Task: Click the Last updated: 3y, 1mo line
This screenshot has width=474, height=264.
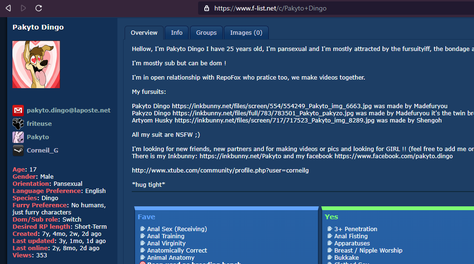Action: click(x=59, y=241)
